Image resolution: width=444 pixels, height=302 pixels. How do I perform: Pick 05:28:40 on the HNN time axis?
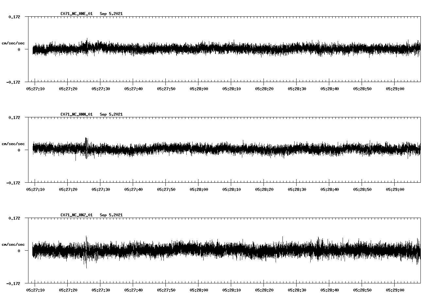(330, 190)
